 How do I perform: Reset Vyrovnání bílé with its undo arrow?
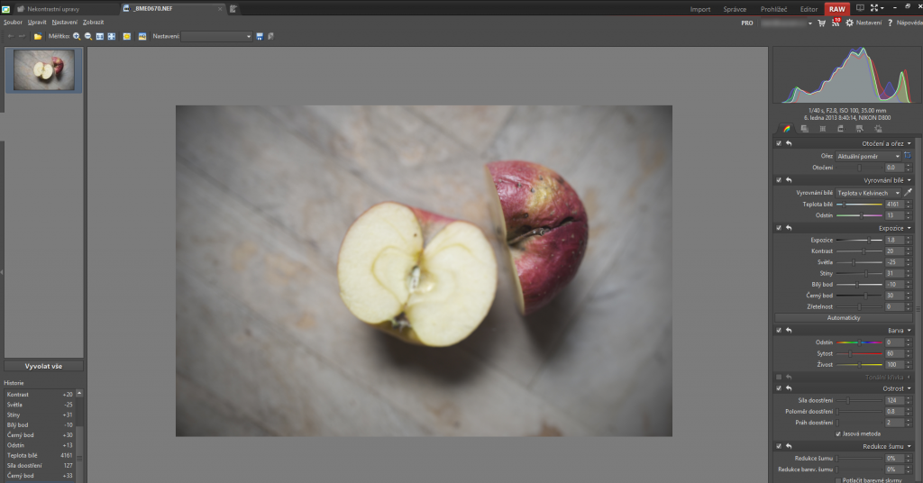click(789, 180)
